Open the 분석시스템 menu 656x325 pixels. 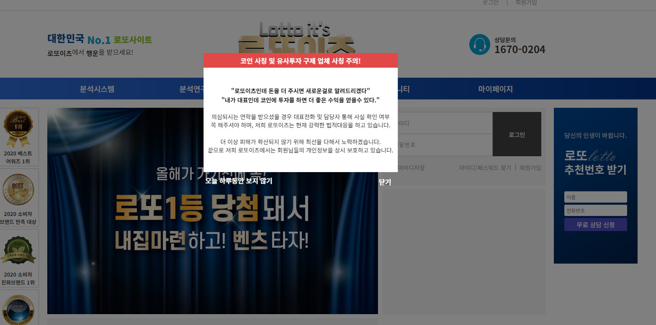point(97,89)
